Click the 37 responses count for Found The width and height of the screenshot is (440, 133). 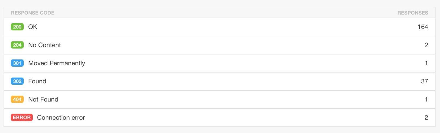pos(424,81)
